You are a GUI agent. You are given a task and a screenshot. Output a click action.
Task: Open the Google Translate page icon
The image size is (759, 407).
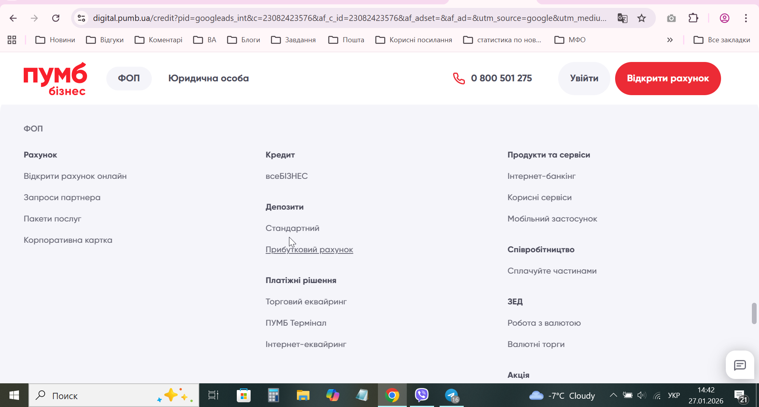[622, 18]
